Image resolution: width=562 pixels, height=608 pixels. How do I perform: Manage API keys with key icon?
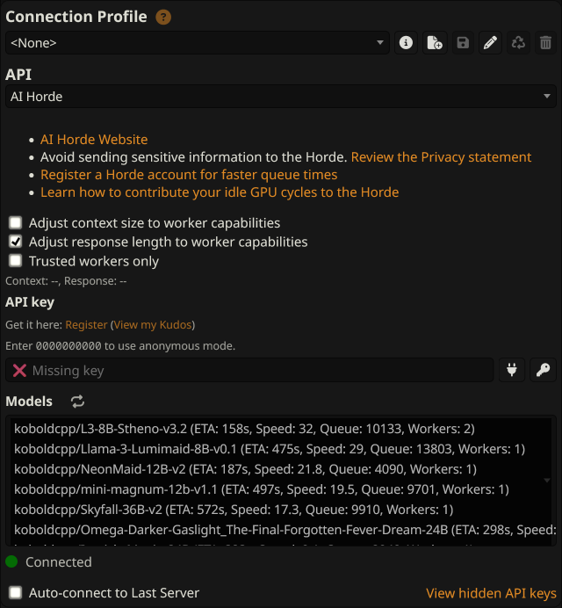coord(543,370)
